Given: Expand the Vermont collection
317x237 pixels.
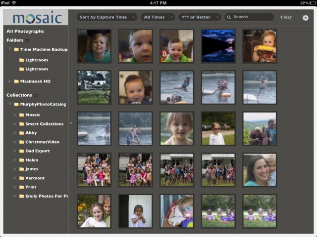Looking at the screenshot, I should coord(15,178).
